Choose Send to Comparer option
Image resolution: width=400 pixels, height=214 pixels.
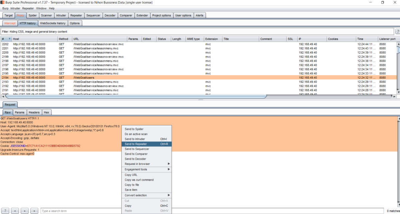147,154
